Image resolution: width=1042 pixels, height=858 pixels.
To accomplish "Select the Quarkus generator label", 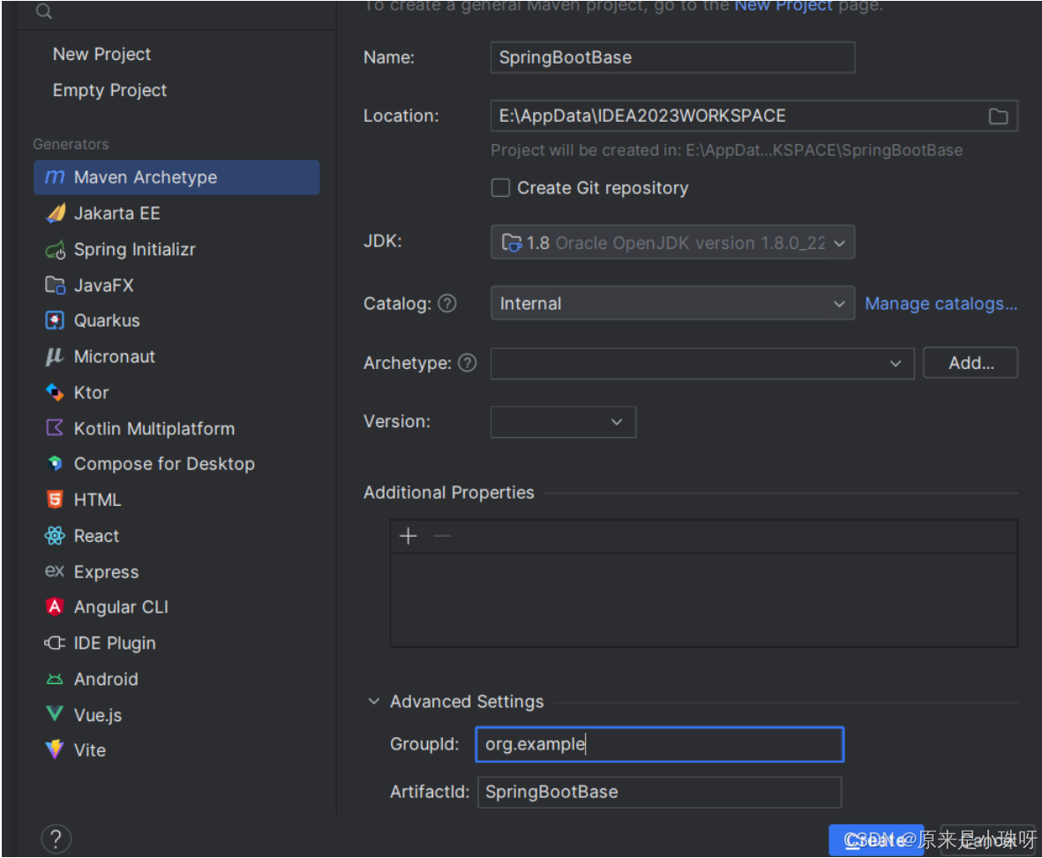I will click(107, 321).
